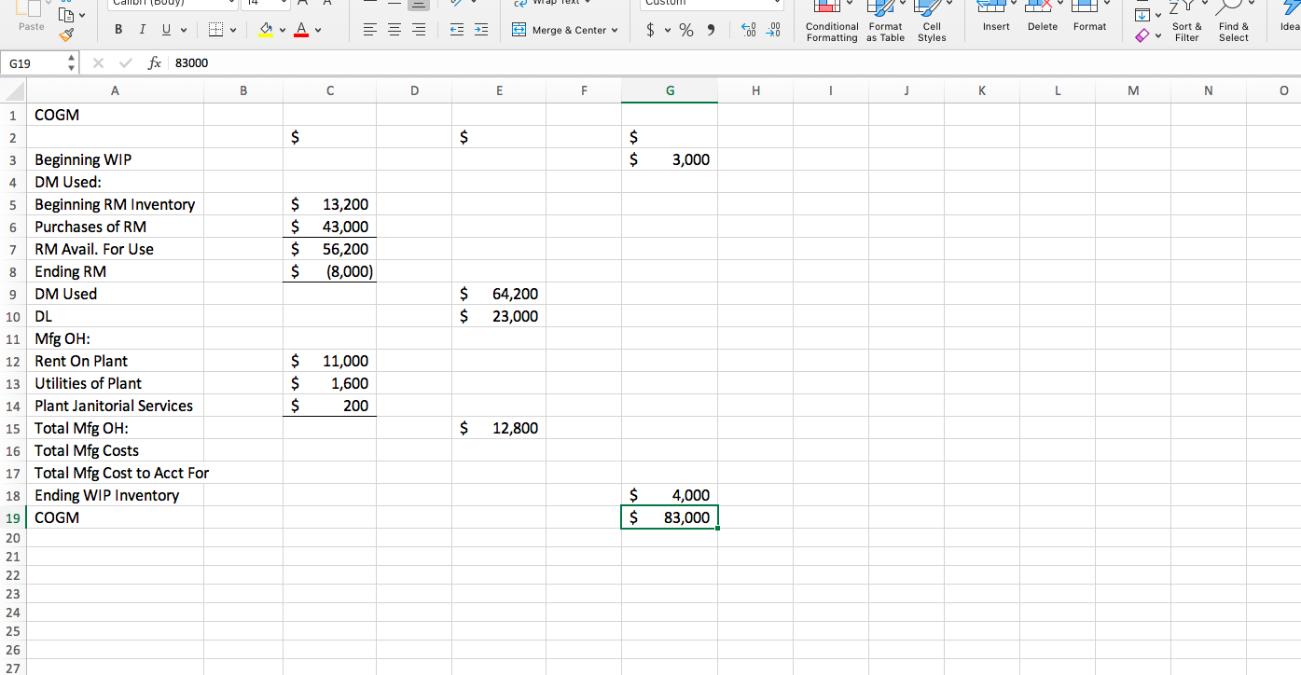1301x675 pixels.
Task: Apply percent number format
Action: [x=685, y=30]
